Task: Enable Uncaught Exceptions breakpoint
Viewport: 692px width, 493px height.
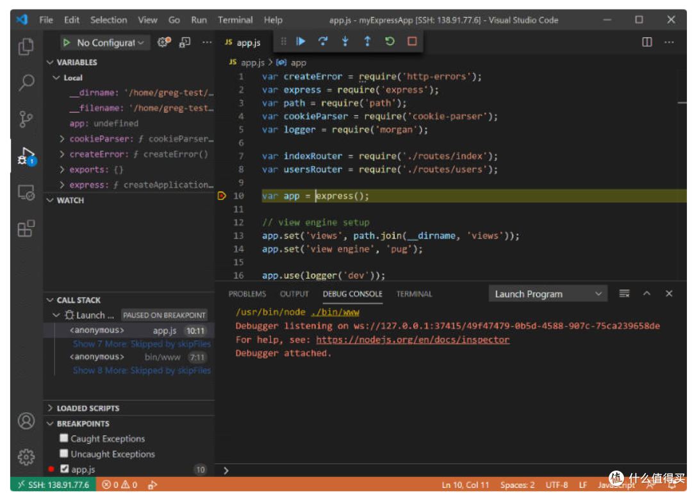Action: coord(64,454)
